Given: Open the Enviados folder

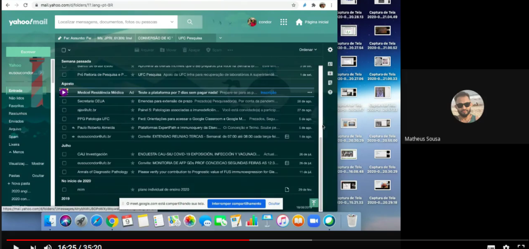Looking at the screenshot, I should 16,122.
